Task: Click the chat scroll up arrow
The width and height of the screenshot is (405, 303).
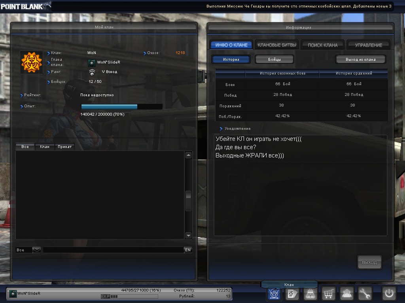Action: pos(188,155)
